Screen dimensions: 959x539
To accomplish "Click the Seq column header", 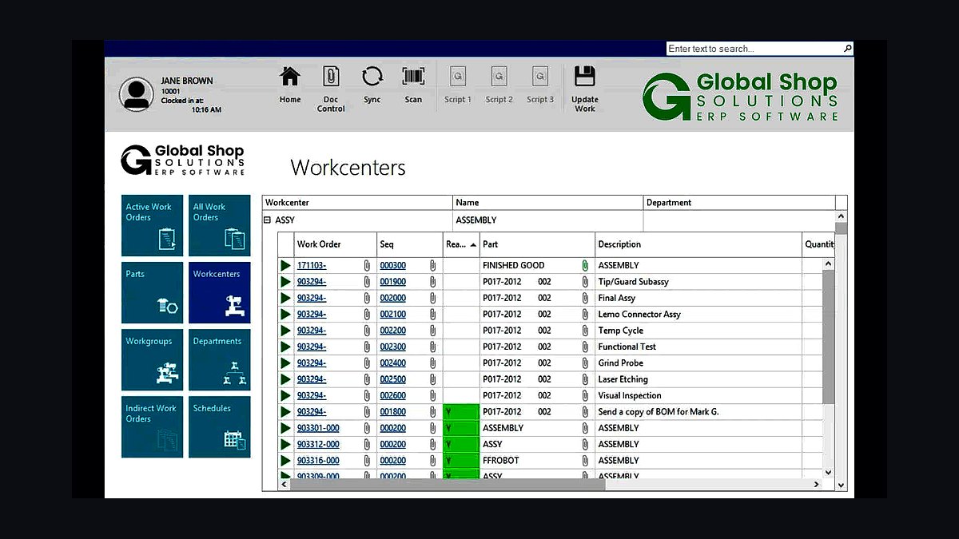I will (x=409, y=244).
